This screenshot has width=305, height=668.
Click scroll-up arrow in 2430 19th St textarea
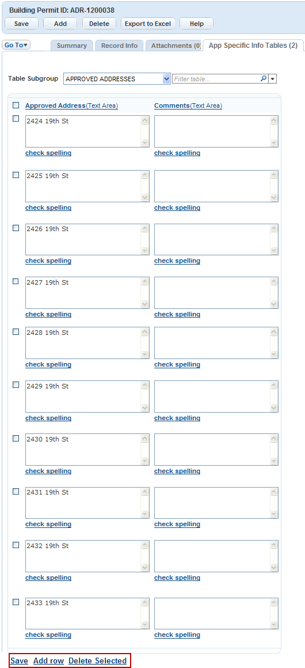144,439
